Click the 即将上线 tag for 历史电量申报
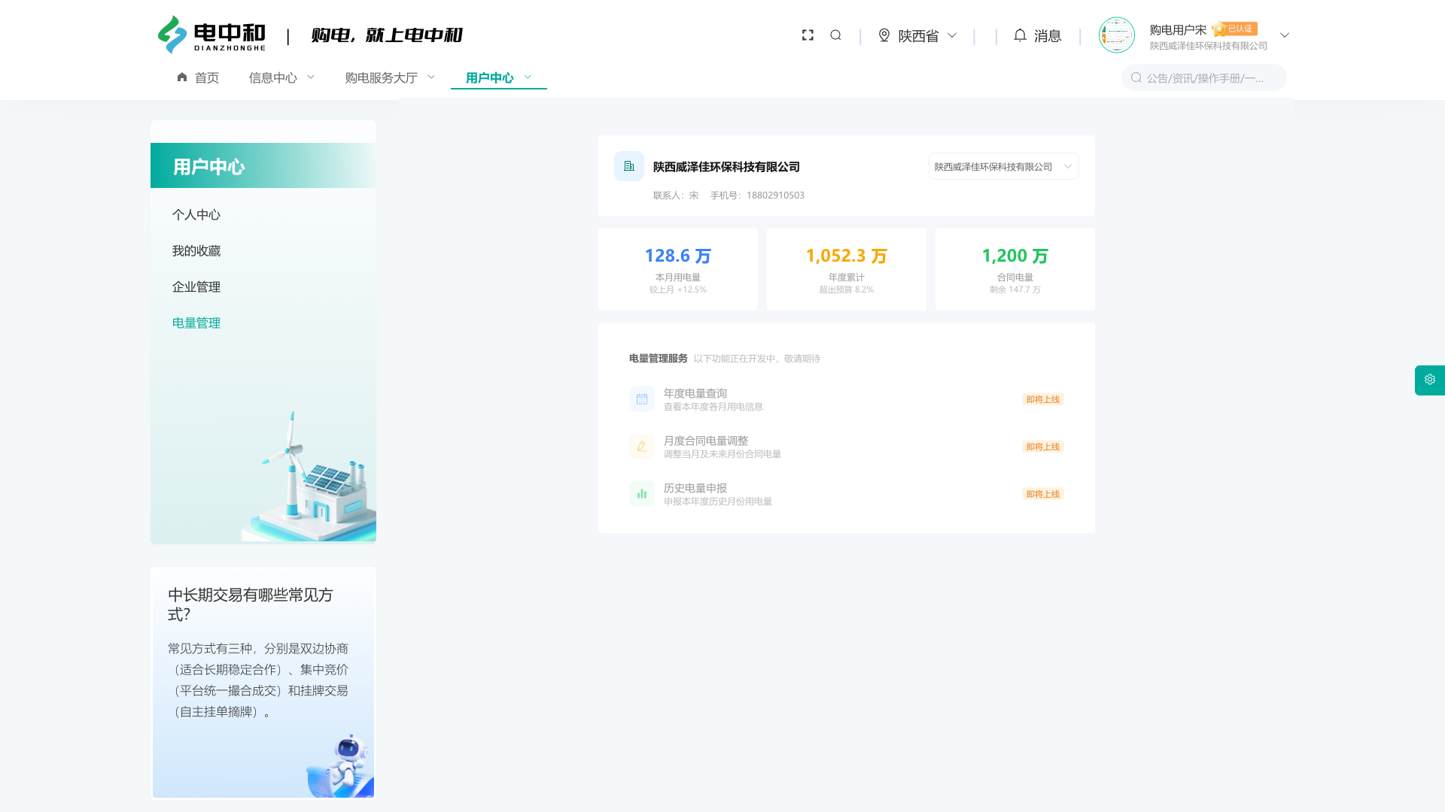Screen dimensions: 1445x812 coord(1043,494)
